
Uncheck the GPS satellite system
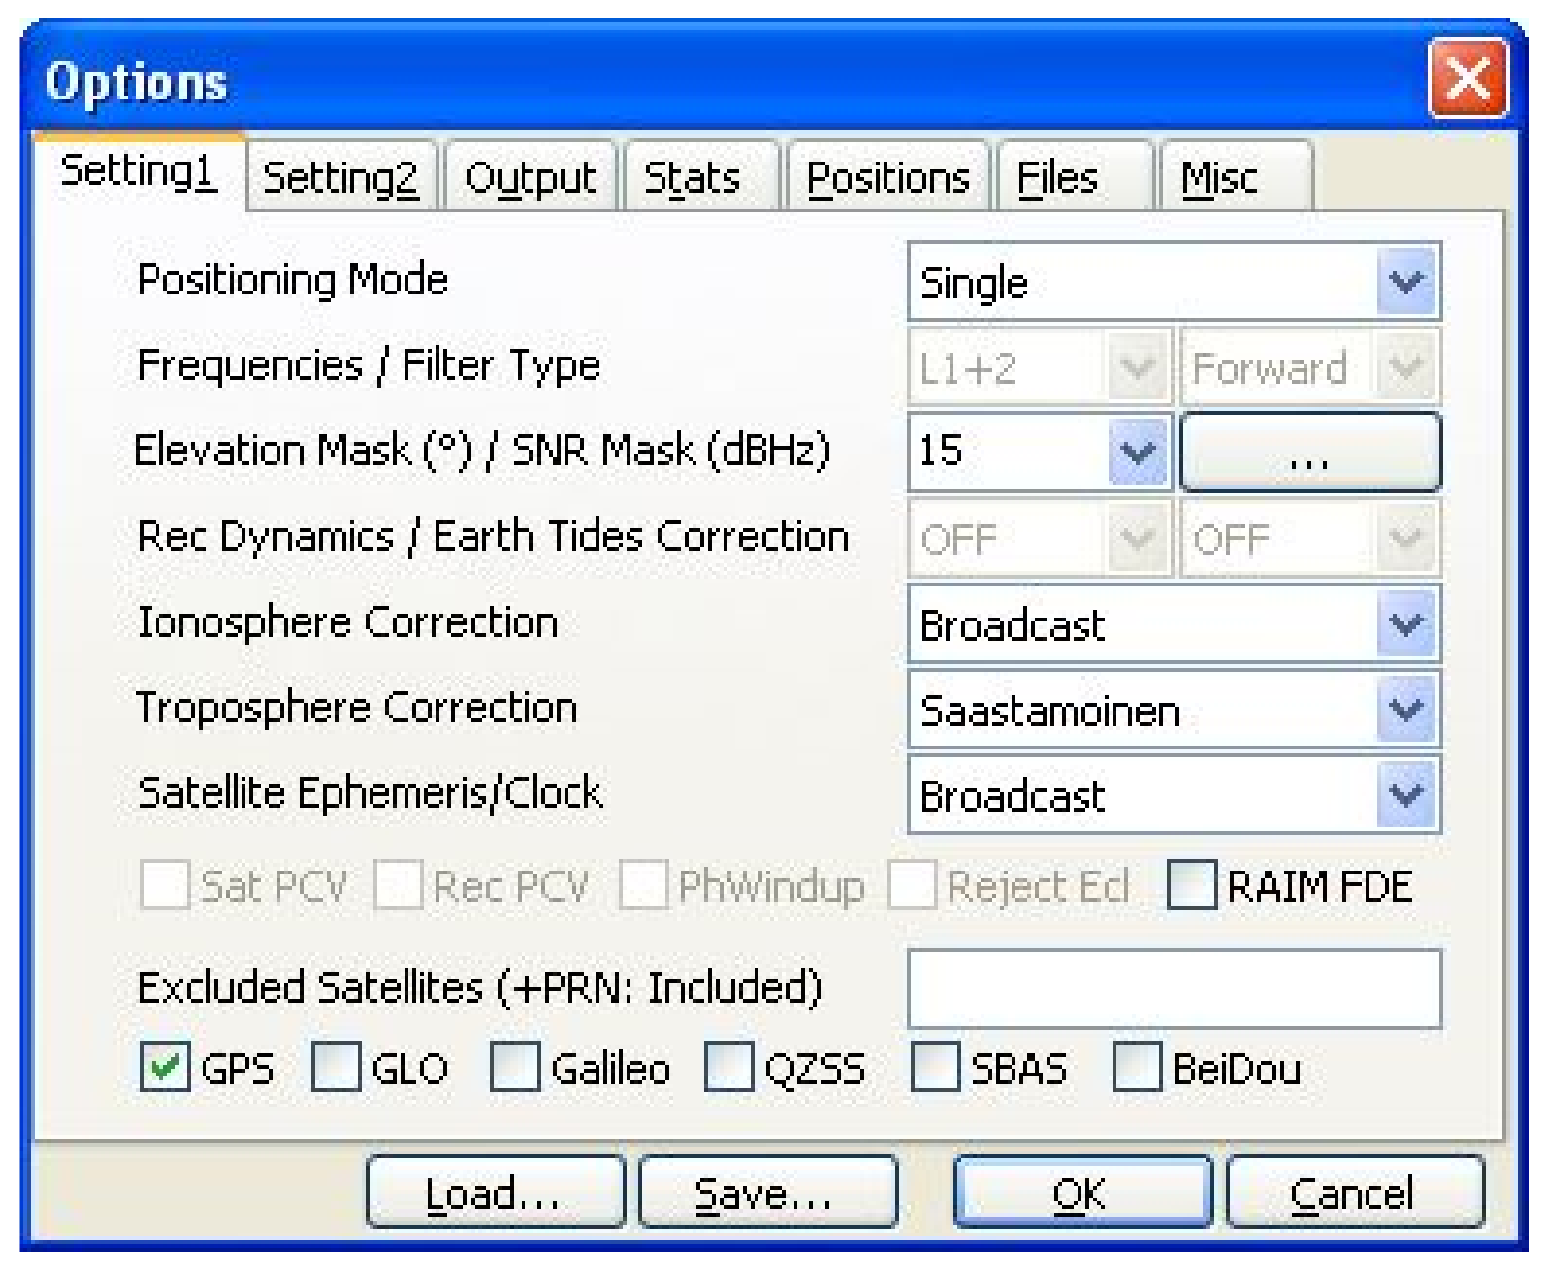pyautogui.click(x=165, y=1068)
